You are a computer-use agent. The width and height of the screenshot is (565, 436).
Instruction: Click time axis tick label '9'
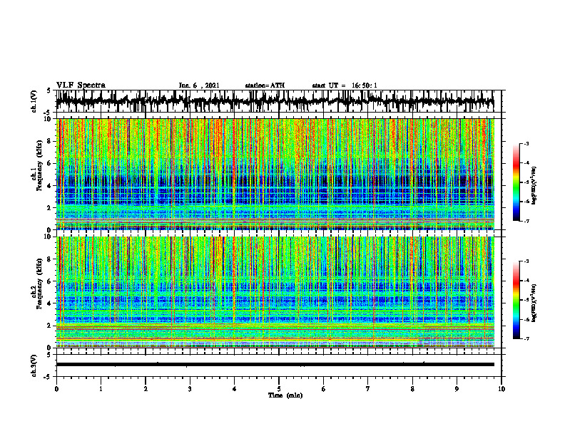pyautogui.click(x=457, y=389)
